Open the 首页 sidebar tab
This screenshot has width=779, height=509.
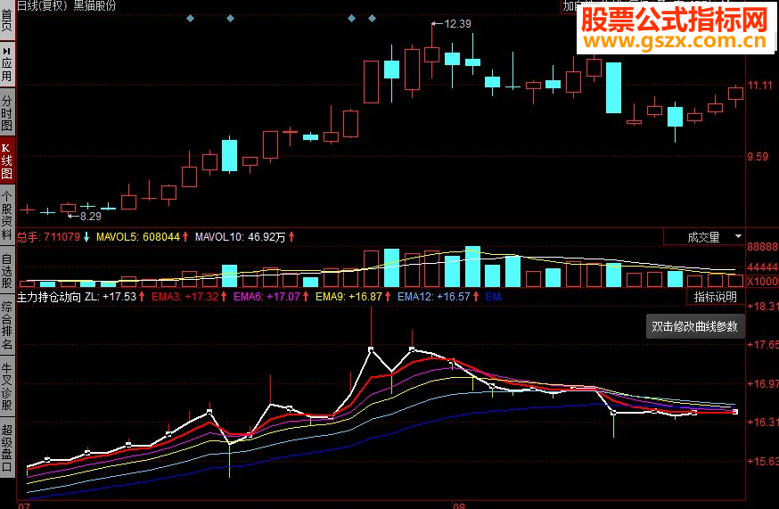point(7,20)
